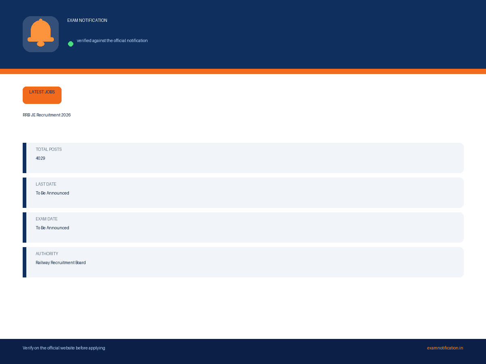Image resolution: width=486 pixels, height=364 pixels.
Task: Click 'verified against the official notification' text
Action: pyautogui.click(x=112, y=40)
